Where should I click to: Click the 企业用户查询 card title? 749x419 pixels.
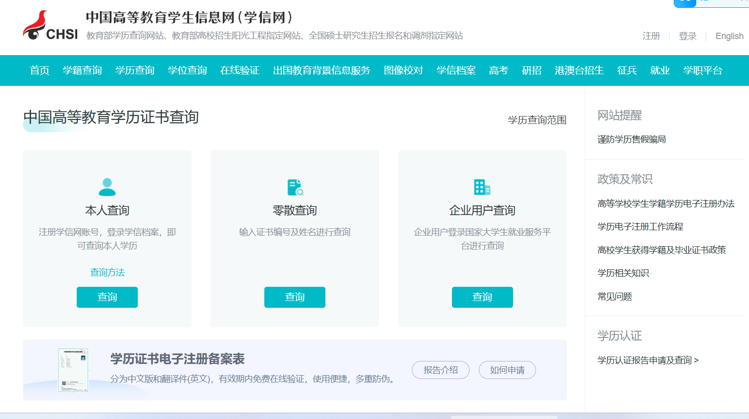(x=482, y=210)
